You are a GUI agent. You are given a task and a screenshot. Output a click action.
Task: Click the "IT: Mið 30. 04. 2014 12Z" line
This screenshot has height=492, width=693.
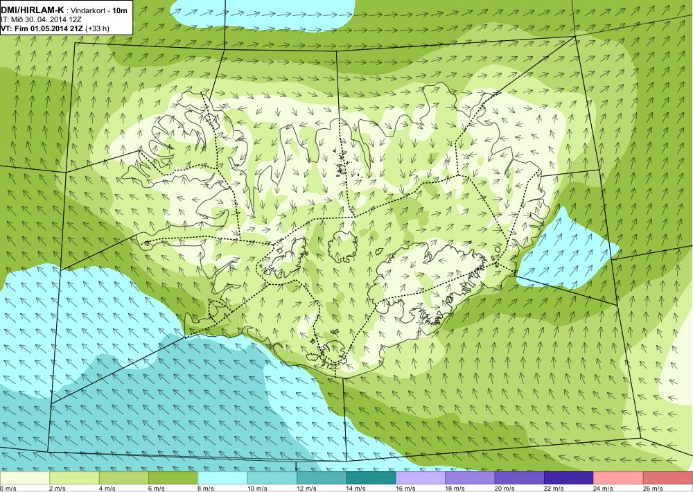pyautogui.click(x=41, y=19)
